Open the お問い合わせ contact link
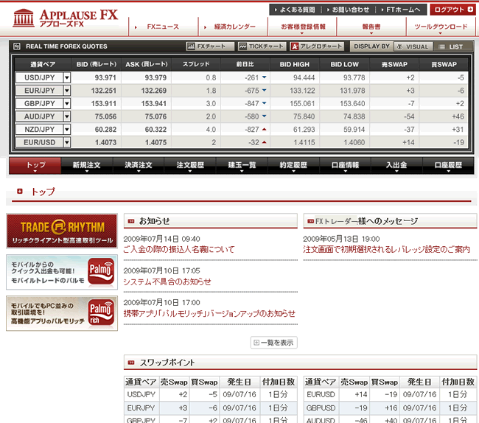 pos(349,10)
